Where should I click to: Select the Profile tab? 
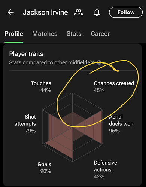coord(14,34)
